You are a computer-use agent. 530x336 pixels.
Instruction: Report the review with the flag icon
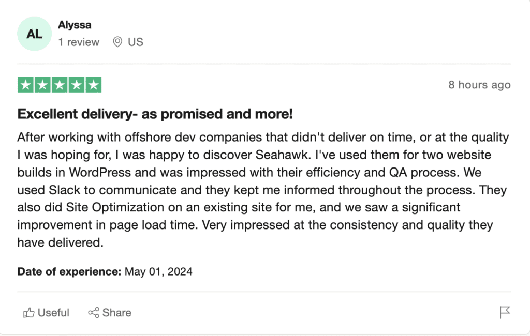(x=505, y=312)
